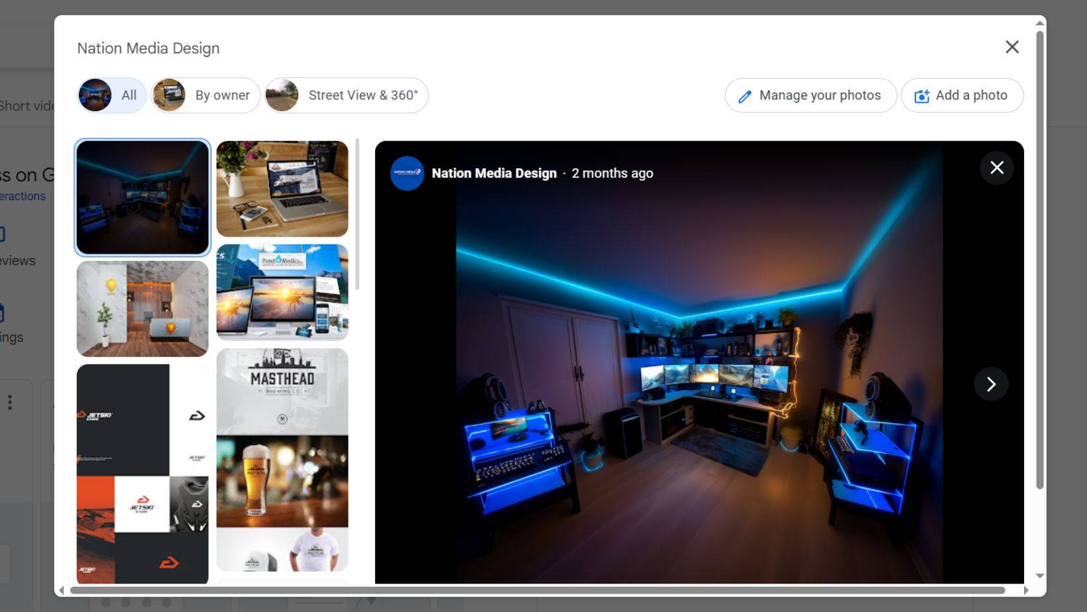Click the laptop image on the By owner chip
1087x612 pixels.
tap(171, 95)
